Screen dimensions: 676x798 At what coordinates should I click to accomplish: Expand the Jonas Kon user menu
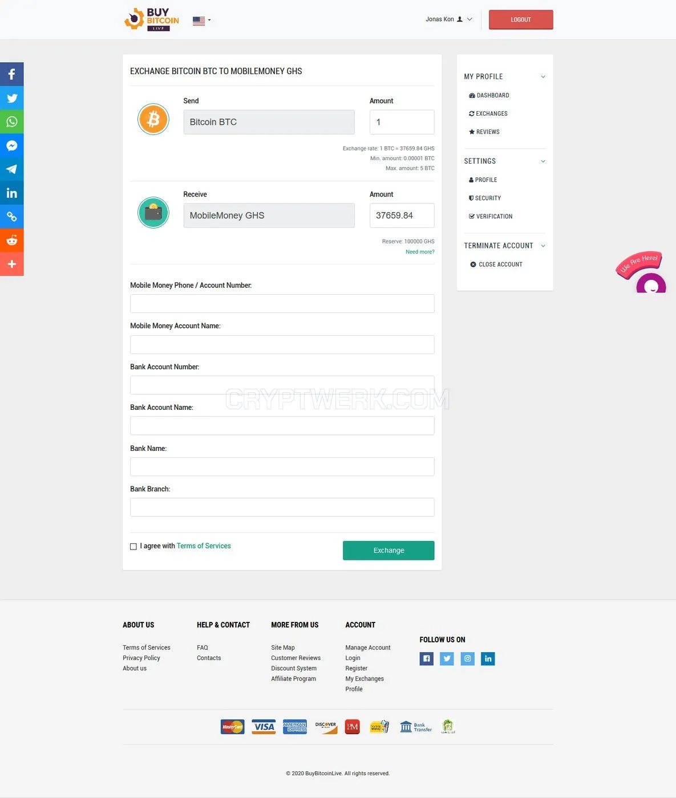[449, 19]
